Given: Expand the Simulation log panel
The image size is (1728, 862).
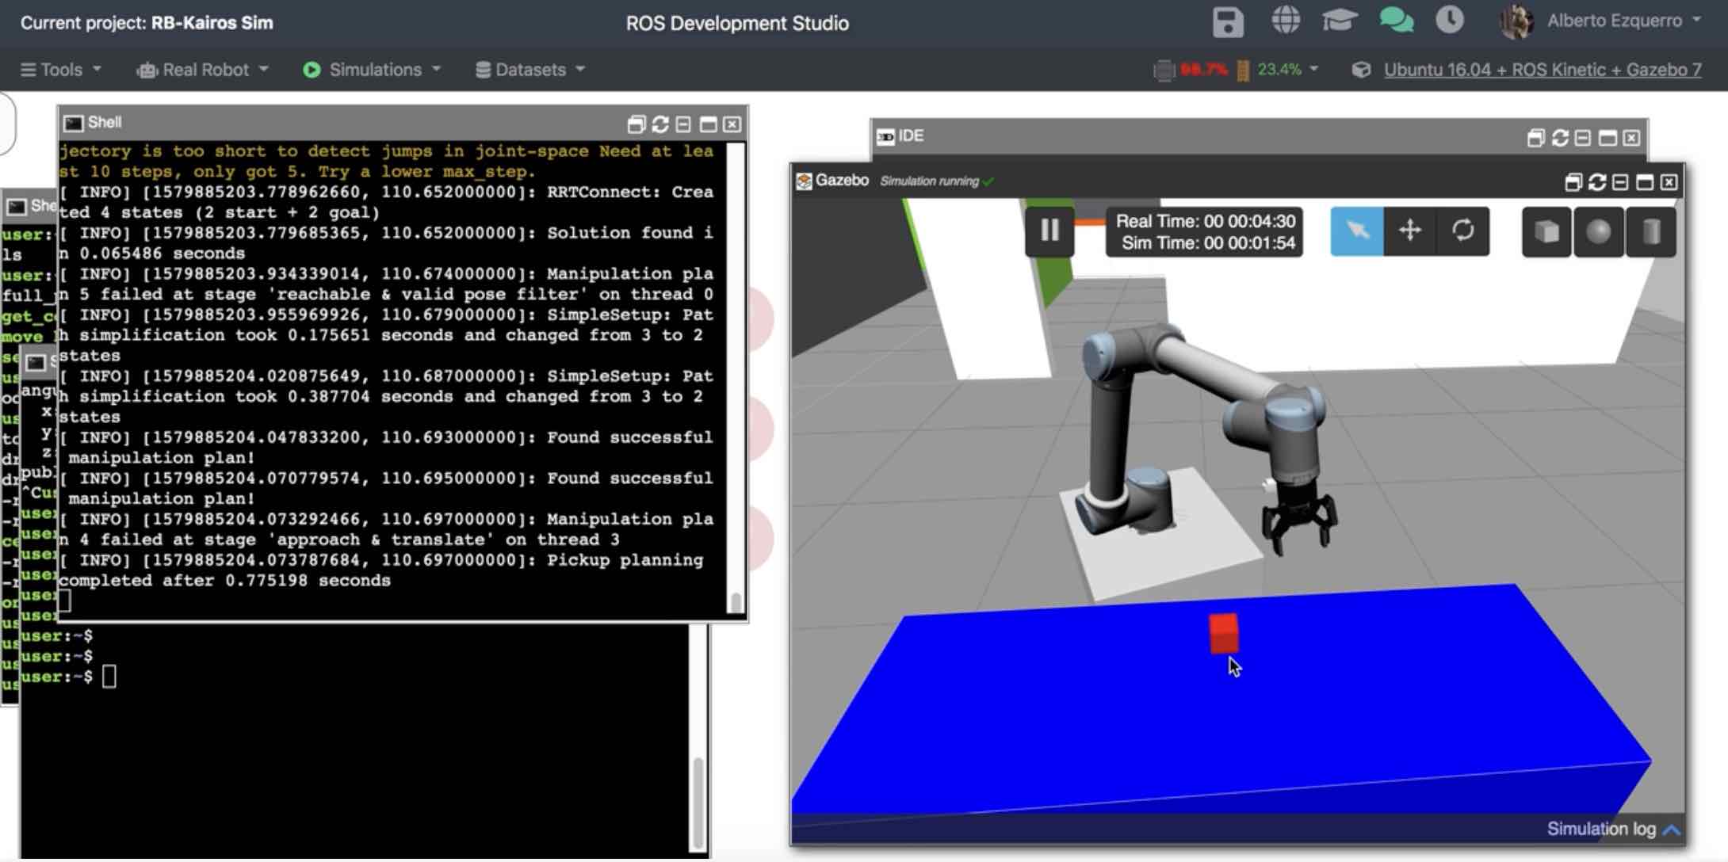Looking at the screenshot, I should click(x=1613, y=829).
